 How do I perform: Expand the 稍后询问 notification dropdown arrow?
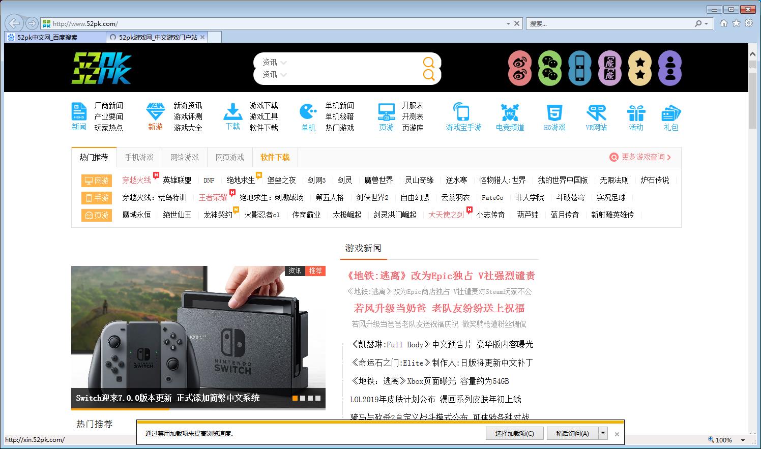coord(602,433)
